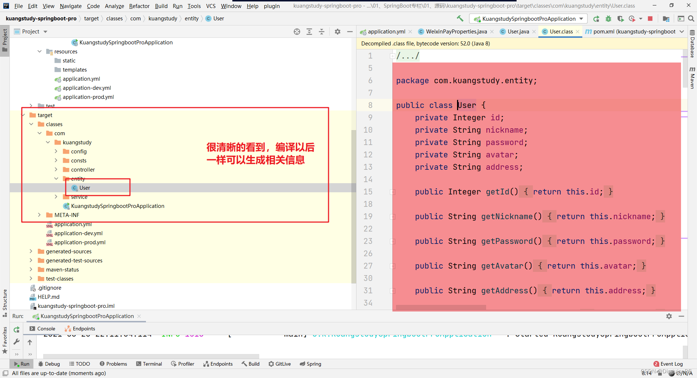Viewport: 697px width, 378px height.
Task: Open Project panel settings gear
Action: pyautogui.click(x=338, y=32)
